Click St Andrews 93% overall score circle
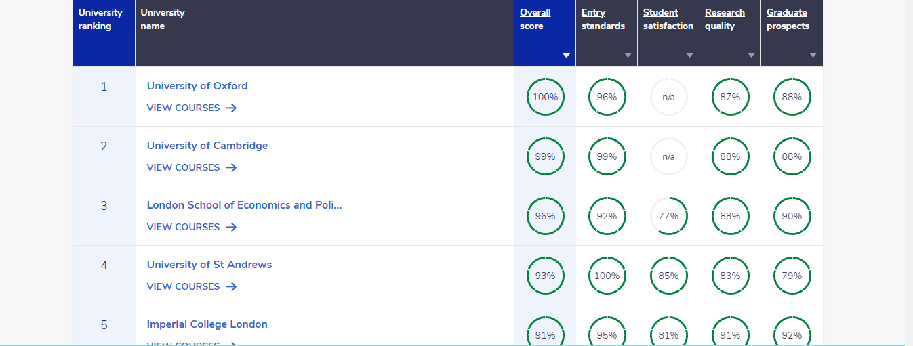Viewport: 913px width, 346px height. 545,276
